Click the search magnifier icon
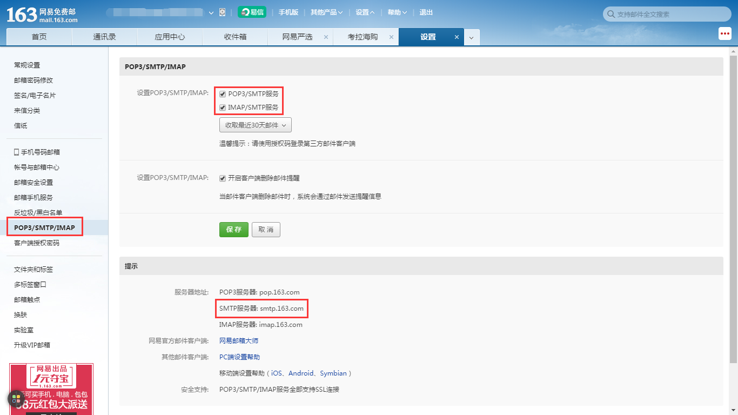The image size is (738, 415). [x=611, y=14]
